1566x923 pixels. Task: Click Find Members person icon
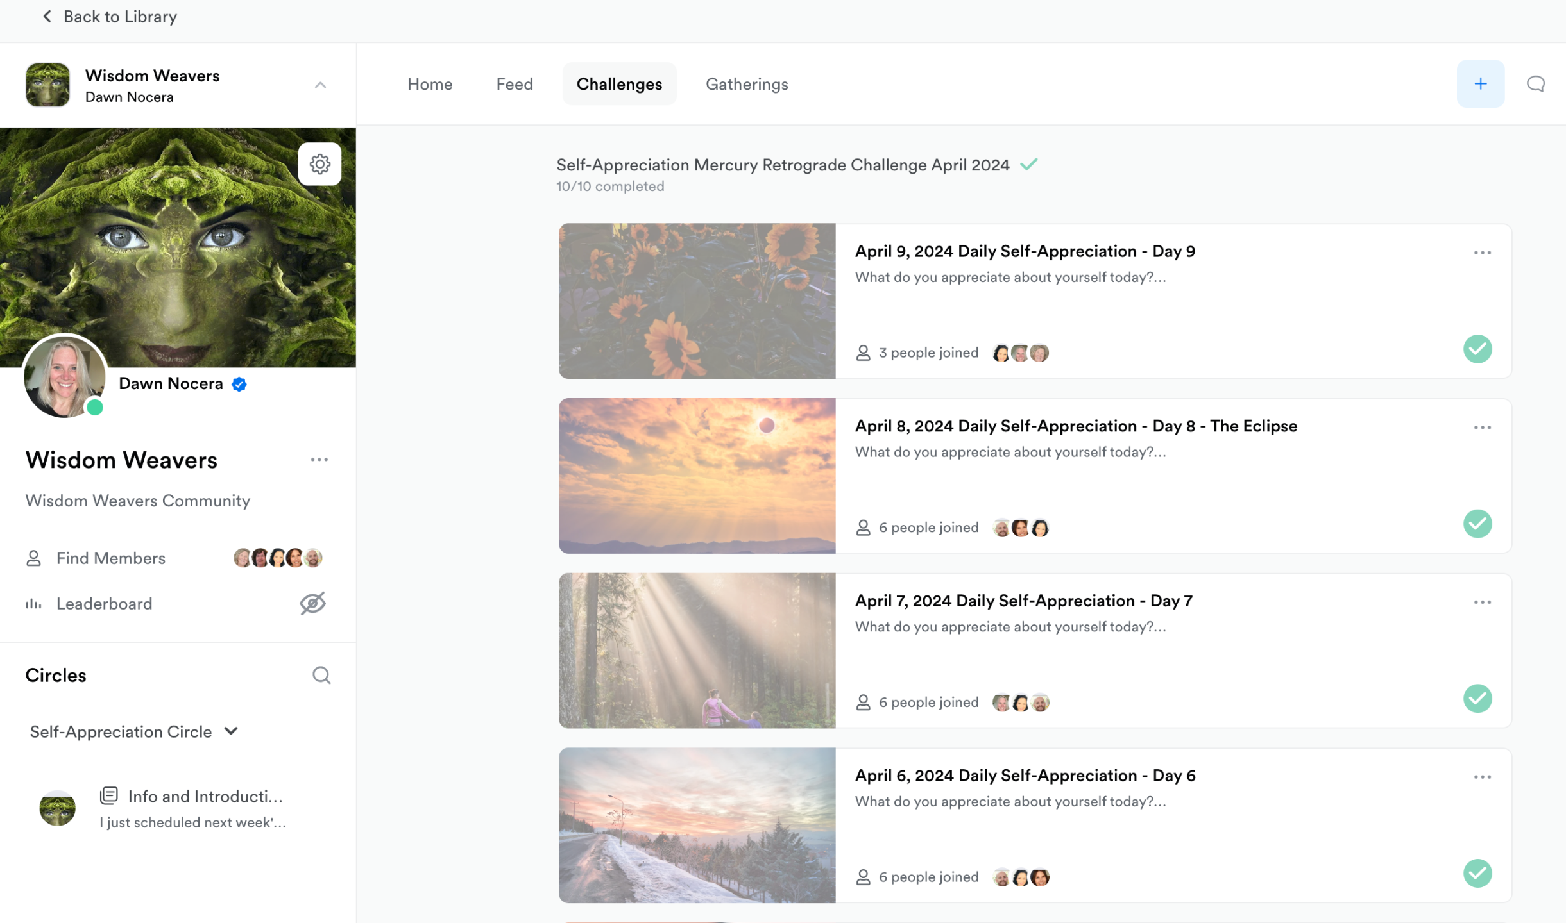pos(33,558)
